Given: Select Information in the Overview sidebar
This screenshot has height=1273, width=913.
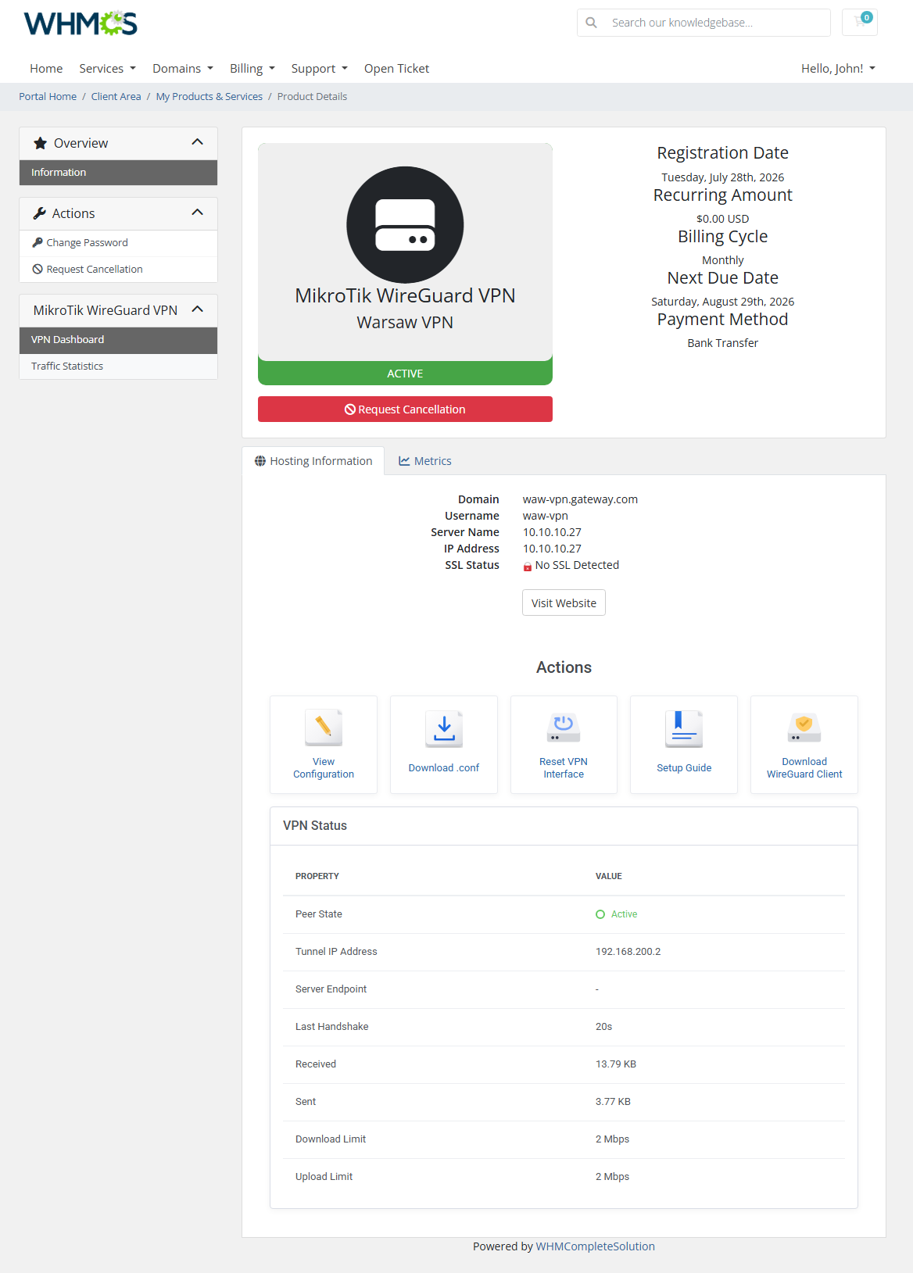Looking at the screenshot, I should pos(118,173).
